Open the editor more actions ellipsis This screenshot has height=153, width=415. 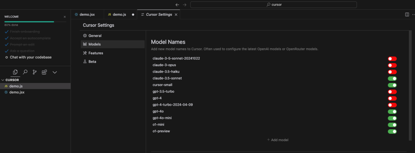point(413,15)
